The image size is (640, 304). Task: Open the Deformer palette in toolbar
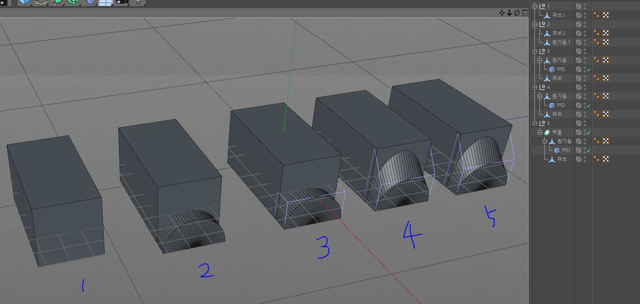[x=90, y=2]
